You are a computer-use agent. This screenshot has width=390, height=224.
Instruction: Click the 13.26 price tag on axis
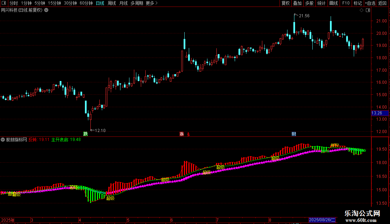pyautogui.click(x=380, y=113)
